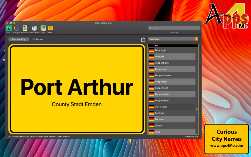This screenshot has width=251, height=157.
Task: Open the share sheet icon
Action: (x=143, y=39)
